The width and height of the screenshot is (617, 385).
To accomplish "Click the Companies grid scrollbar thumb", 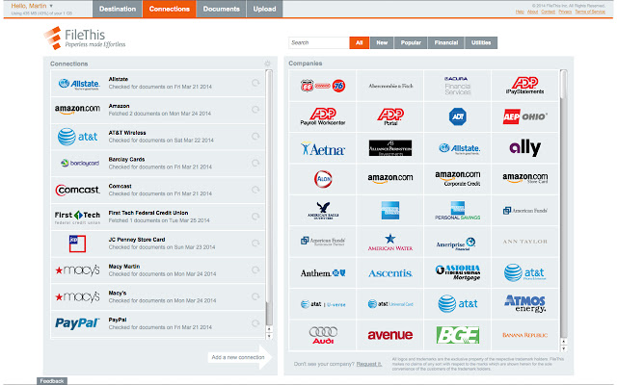I will (x=563, y=85).
